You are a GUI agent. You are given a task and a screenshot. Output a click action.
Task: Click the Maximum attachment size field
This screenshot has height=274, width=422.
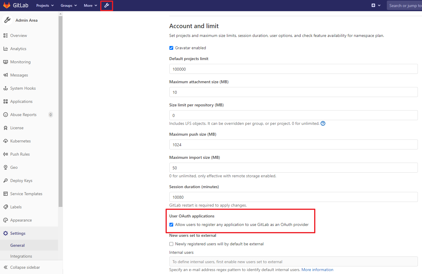tap(293, 92)
